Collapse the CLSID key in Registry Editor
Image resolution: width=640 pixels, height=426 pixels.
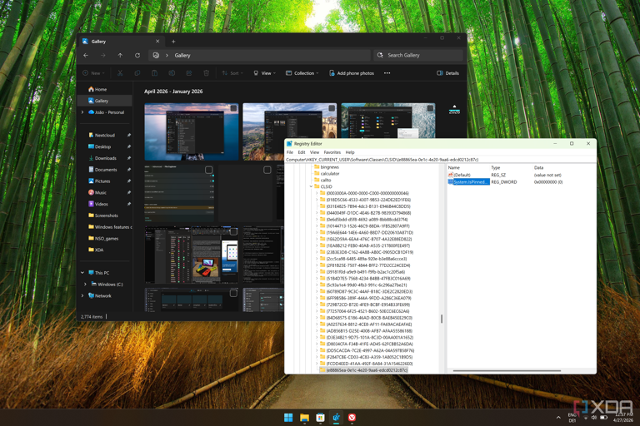pos(311,186)
